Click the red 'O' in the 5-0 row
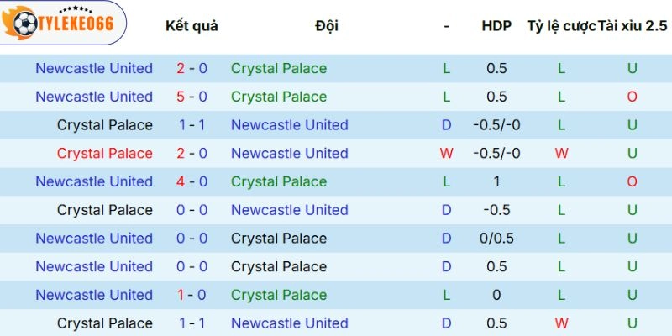 632,97
